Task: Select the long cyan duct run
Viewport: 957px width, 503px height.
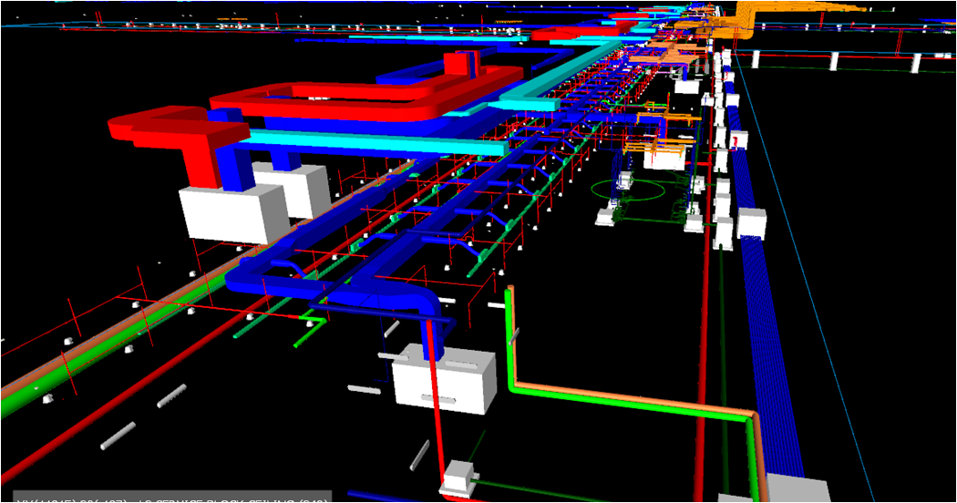Action: pos(383,142)
